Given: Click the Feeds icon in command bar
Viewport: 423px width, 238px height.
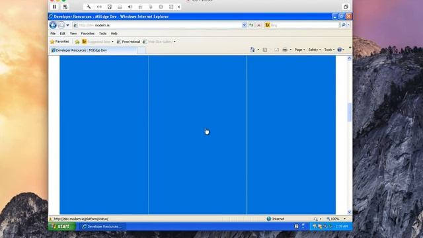Looking at the screenshot, I should pyautogui.click(x=265, y=50).
